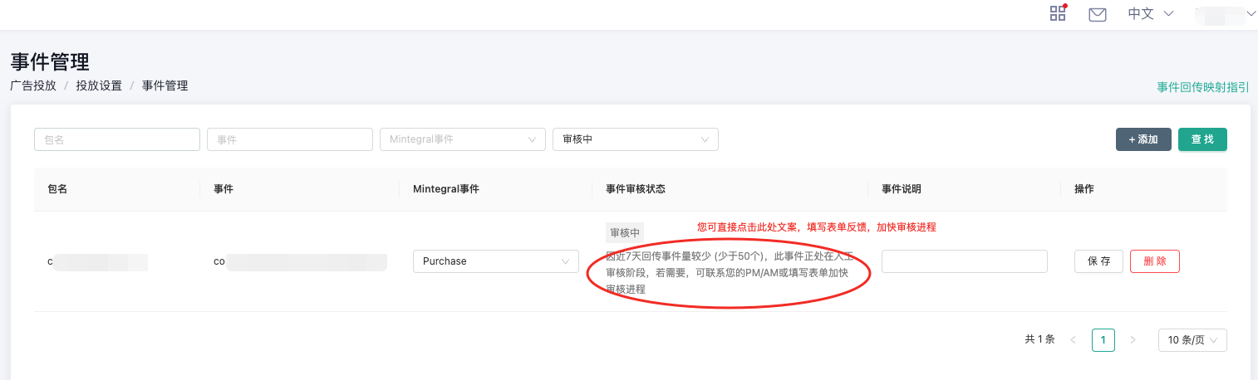Expand the blurred account name menu

pyautogui.click(x=1225, y=13)
